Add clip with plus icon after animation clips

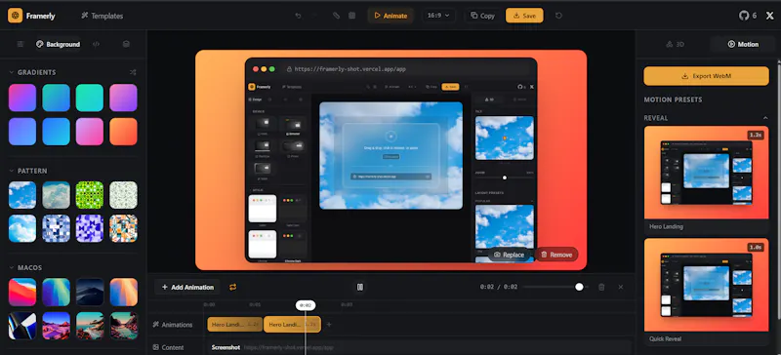329,325
